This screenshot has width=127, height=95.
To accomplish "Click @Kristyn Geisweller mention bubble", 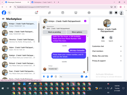I will 77,50.
